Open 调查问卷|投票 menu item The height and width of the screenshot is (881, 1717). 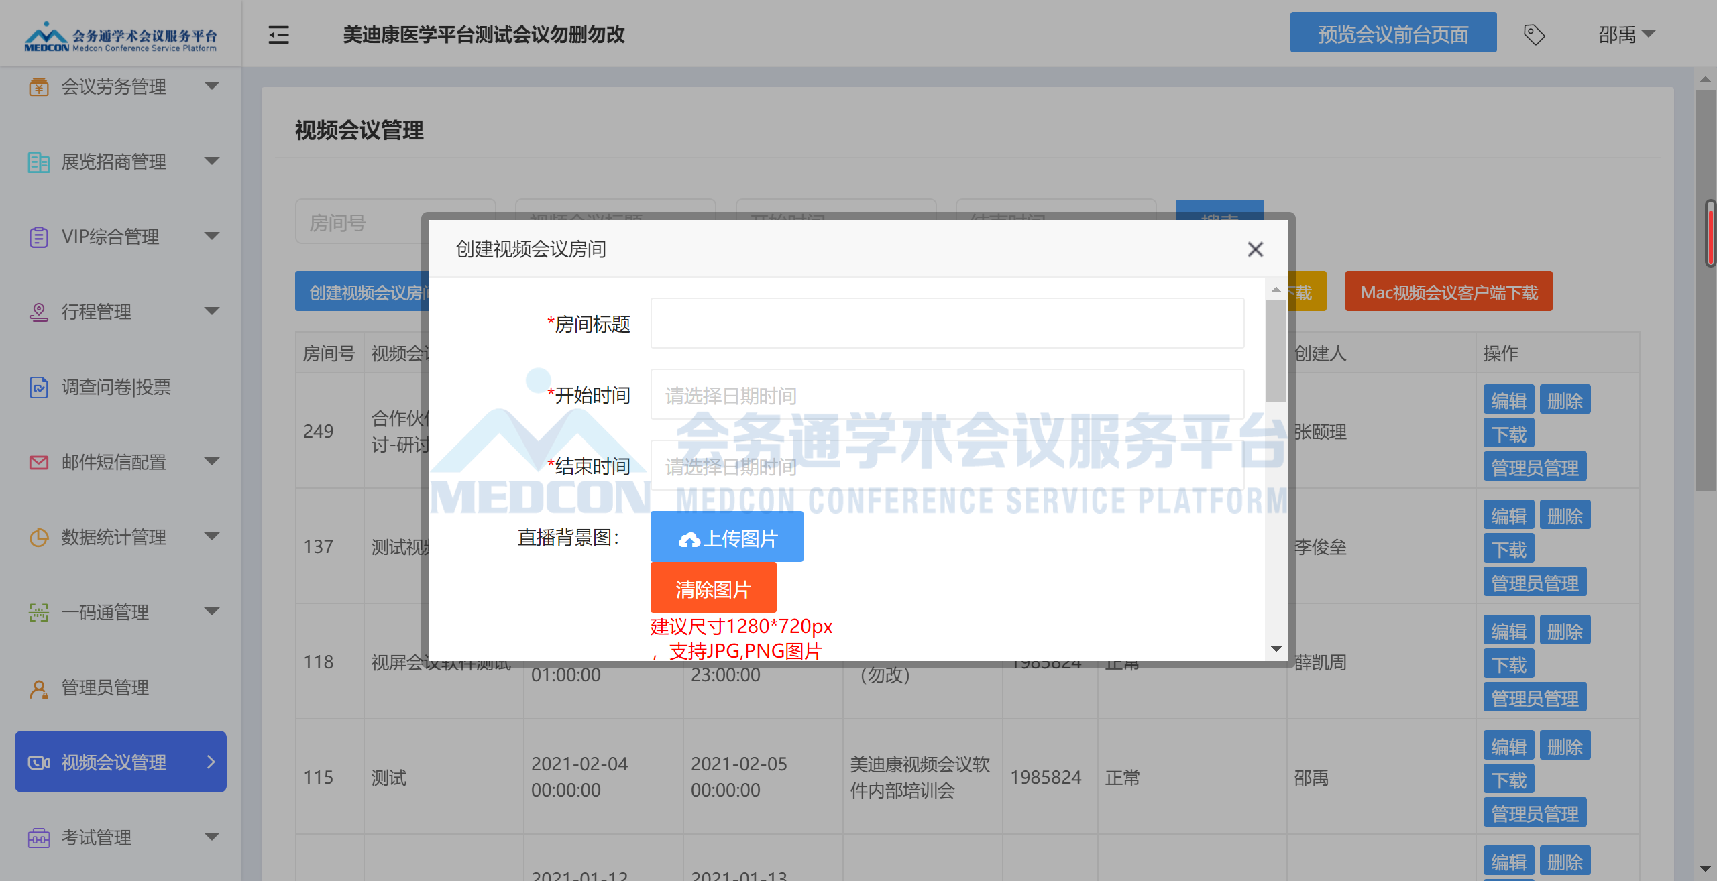pyautogui.click(x=121, y=387)
